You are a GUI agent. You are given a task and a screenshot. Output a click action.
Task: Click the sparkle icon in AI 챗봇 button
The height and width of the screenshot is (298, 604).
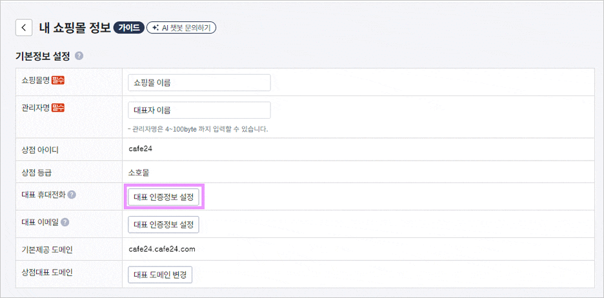(156, 28)
